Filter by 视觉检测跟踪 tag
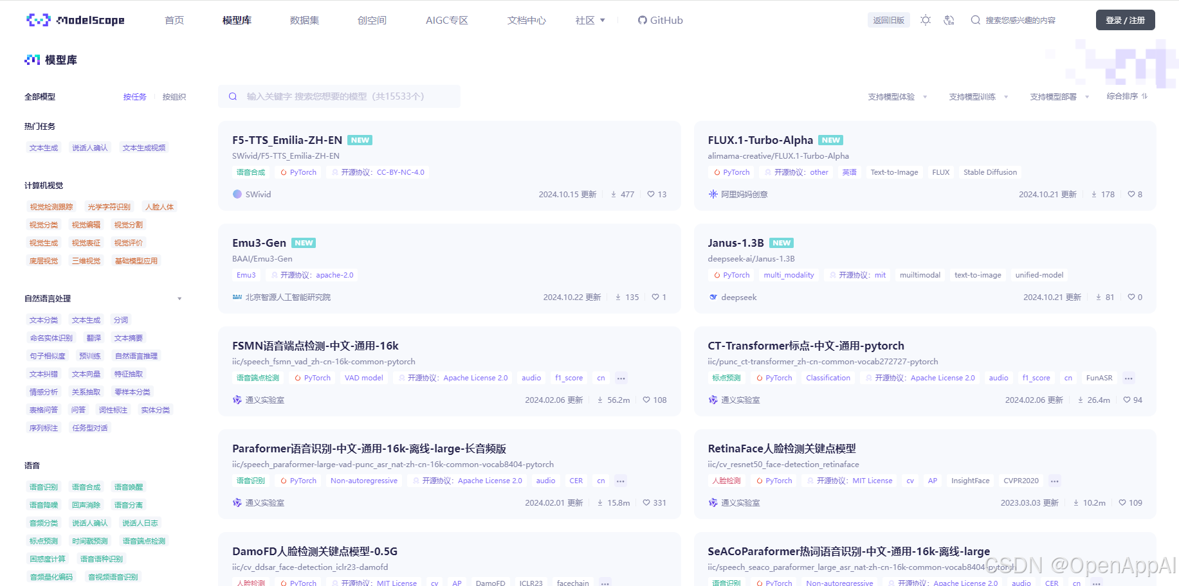The width and height of the screenshot is (1179, 586). coord(51,207)
